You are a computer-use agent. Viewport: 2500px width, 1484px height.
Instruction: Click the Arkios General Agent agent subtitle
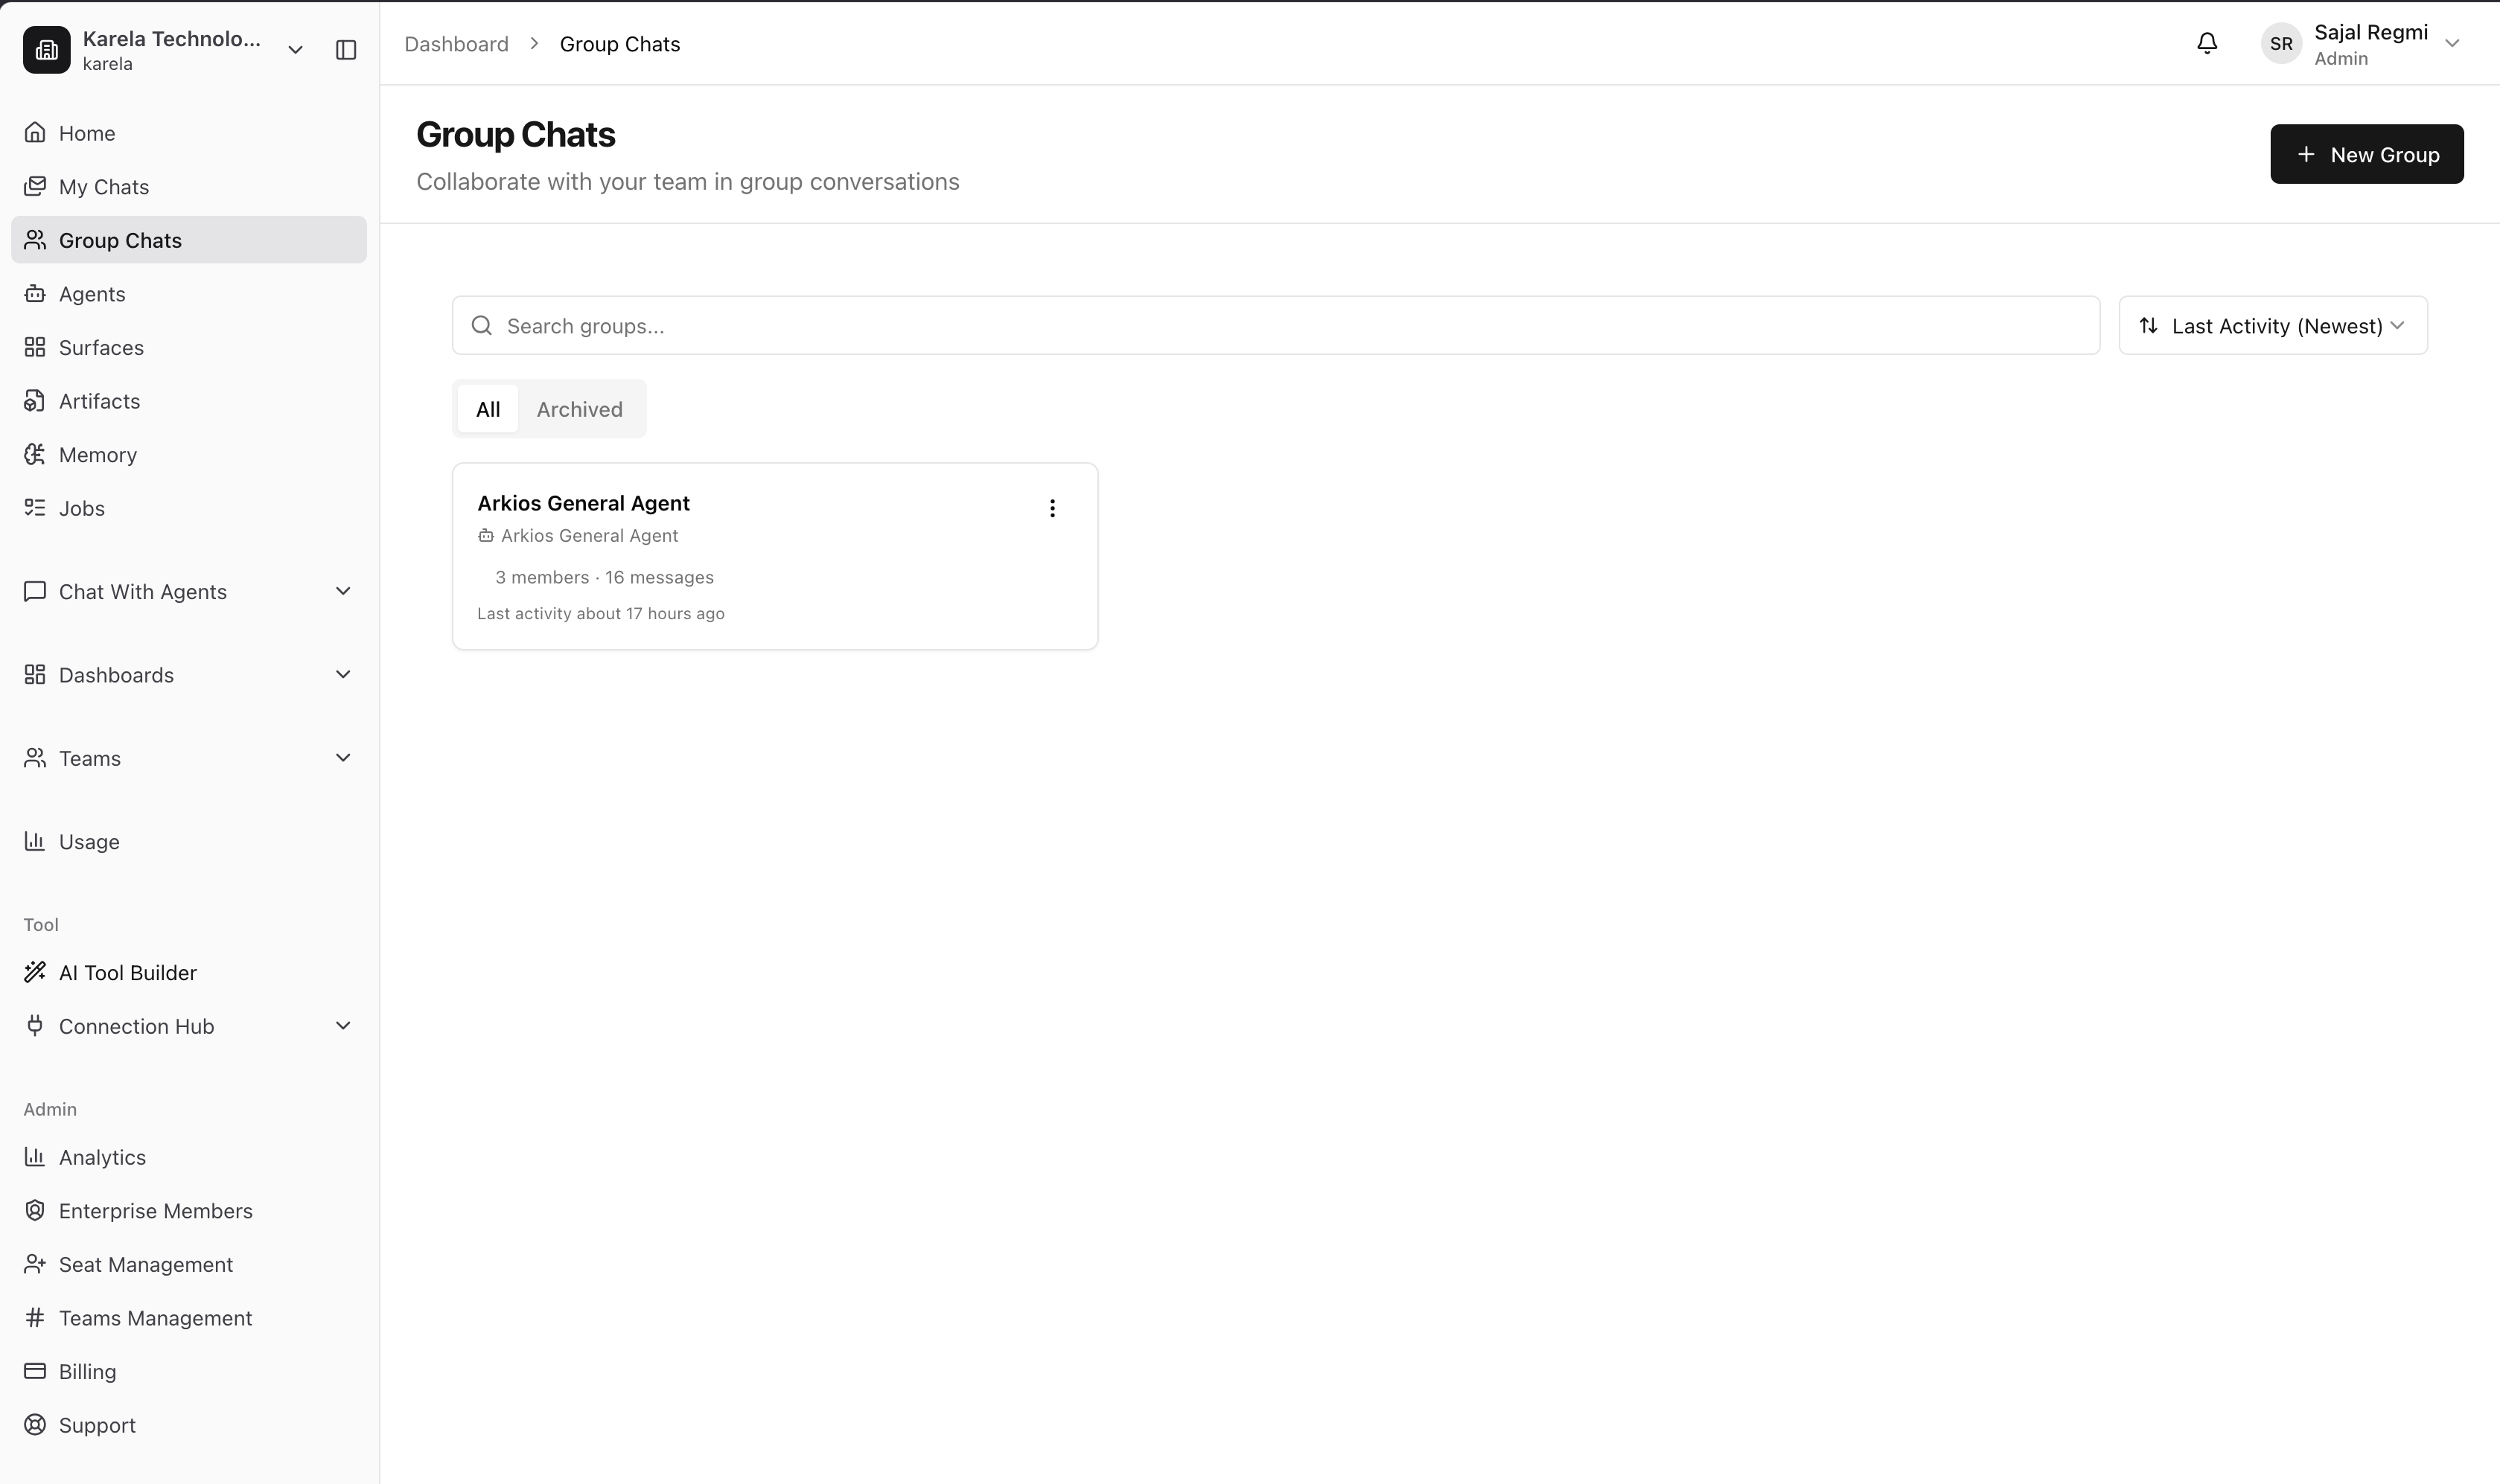click(589, 536)
